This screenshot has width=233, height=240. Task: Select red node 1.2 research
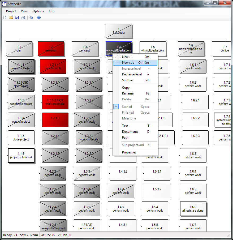point(51,49)
